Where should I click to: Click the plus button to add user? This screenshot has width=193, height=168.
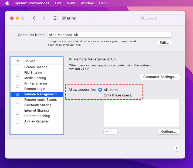tap(107, 131)
